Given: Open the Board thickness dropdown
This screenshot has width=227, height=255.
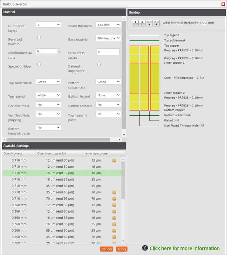Looking at the screenshot, I should [108, 25].
